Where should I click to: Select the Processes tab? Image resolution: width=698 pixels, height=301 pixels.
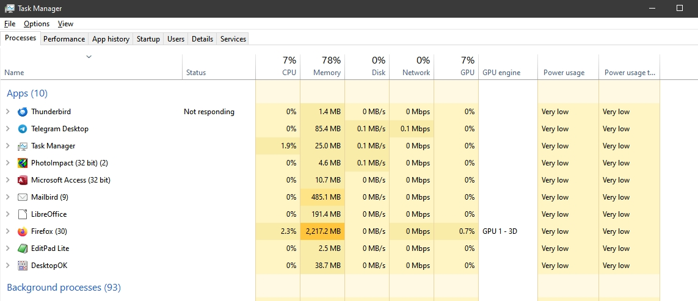click(21, 38)
